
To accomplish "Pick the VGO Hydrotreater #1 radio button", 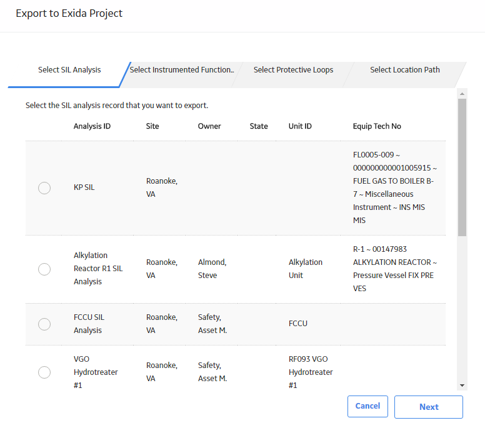I will 44,372.
